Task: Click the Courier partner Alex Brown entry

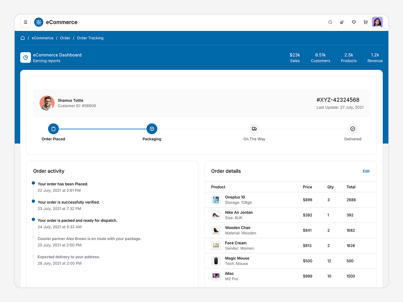Action: coord(90,239)
